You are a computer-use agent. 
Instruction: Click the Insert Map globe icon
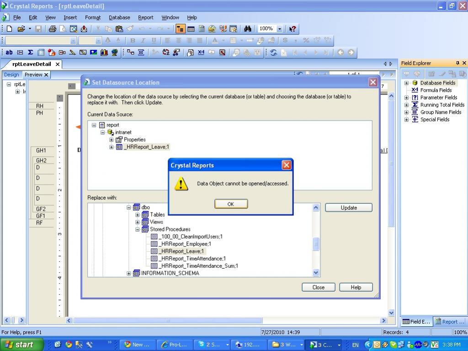point(114,52)
